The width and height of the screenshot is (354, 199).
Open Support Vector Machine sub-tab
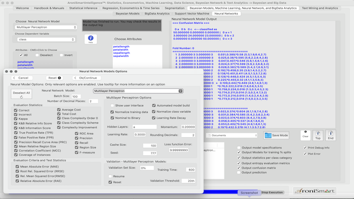tap(192, 13)
